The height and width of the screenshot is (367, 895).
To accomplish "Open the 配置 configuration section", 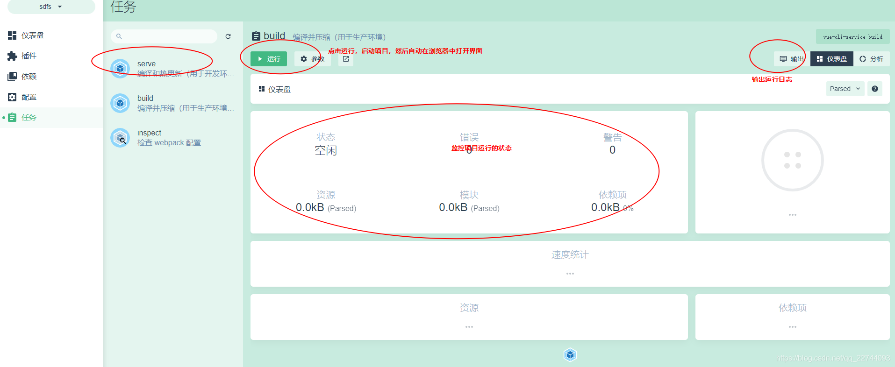I will 51,97.
